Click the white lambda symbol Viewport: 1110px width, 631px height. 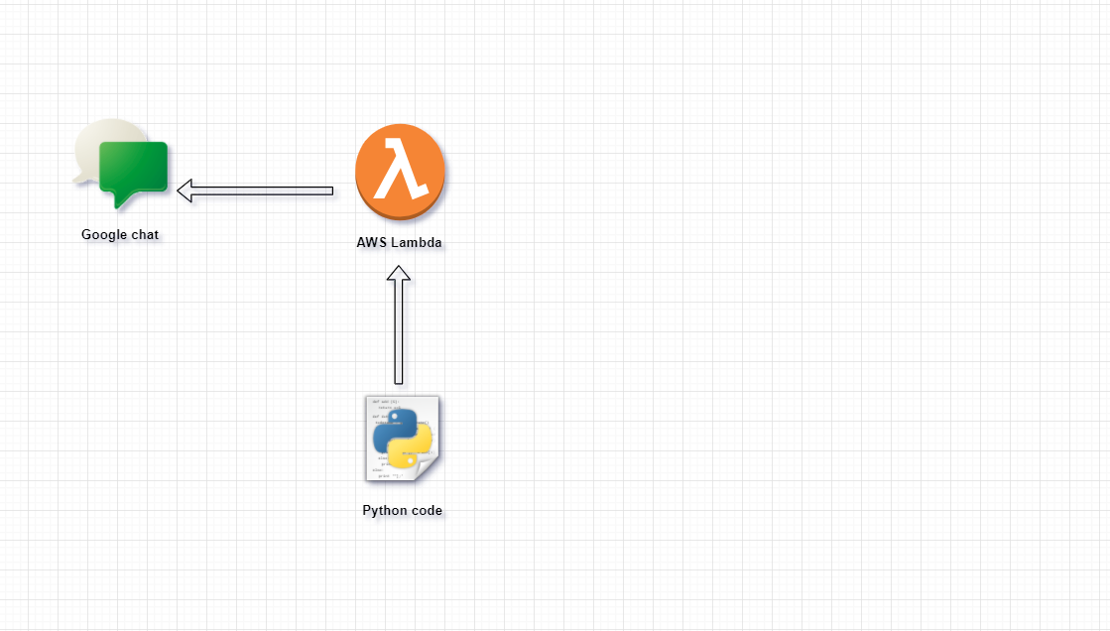tap(400, 170)
